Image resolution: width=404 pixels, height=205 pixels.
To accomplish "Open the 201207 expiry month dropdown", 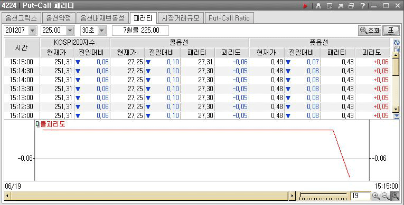I will pos(32,31).
